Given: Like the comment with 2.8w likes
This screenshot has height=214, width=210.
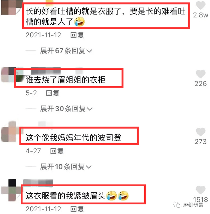Looking at the screenshot, I should [201, 5].
